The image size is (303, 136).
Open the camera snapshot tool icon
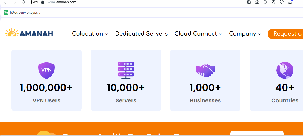(257, 2)
